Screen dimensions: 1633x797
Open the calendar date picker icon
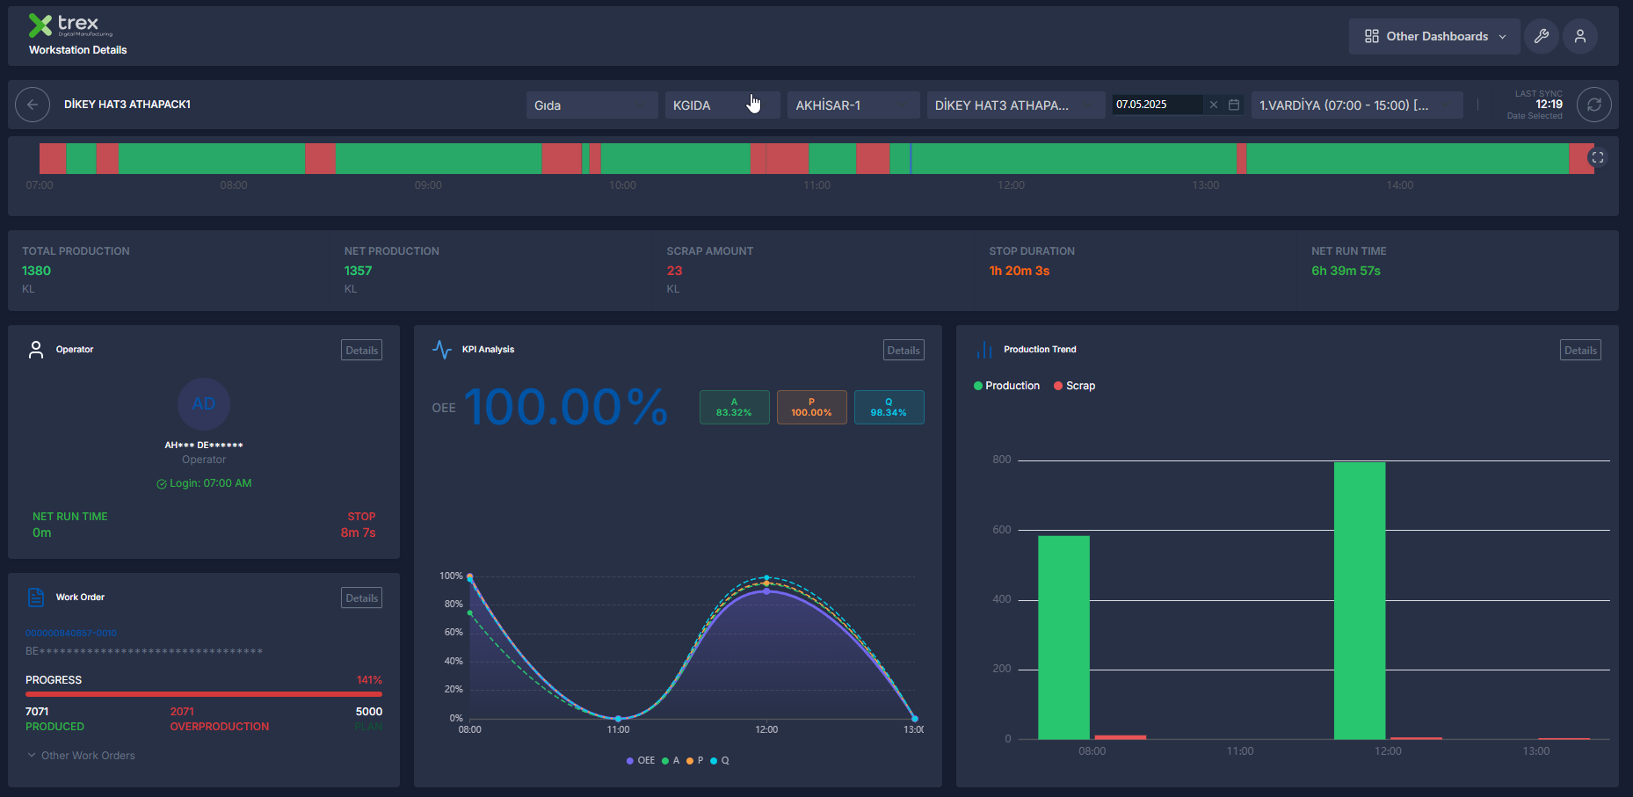coord(1234,105)
